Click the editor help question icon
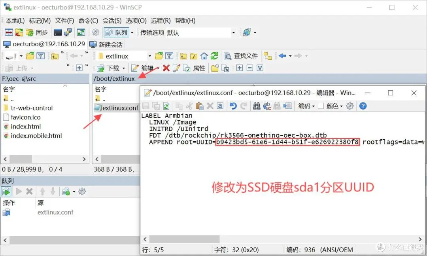Image resolution: width=427 pixels, height=256 pixels. click(x=363, y=106)
